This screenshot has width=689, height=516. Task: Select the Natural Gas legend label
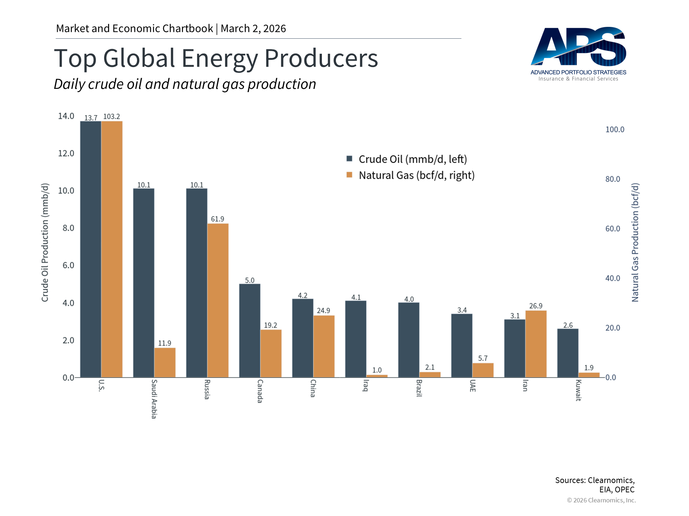[416, 175]
